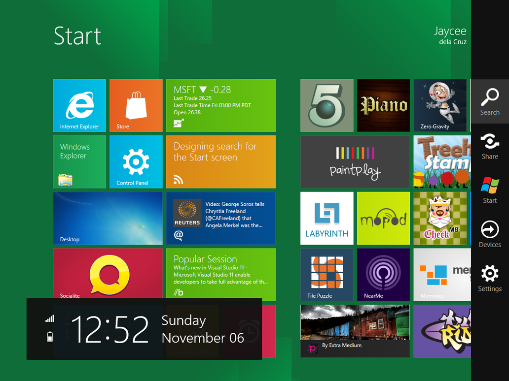
Task: Select the stock chart icon on MSFT tile
Action: pos(179,123)
